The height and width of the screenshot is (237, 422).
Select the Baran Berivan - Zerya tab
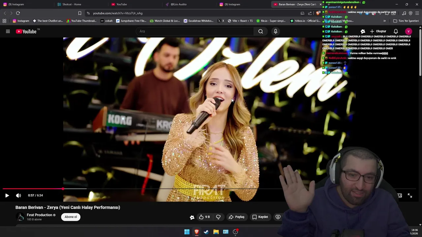tap(297, 4)
